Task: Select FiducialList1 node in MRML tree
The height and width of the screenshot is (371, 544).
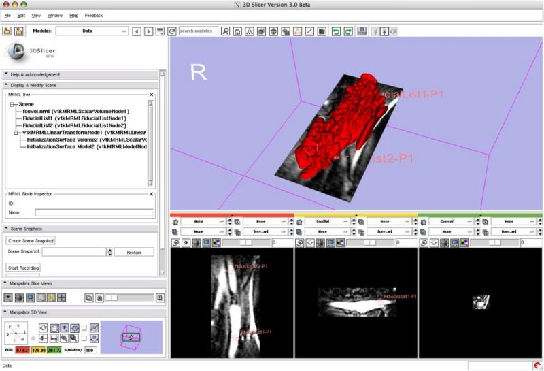Action: (75, 118)
